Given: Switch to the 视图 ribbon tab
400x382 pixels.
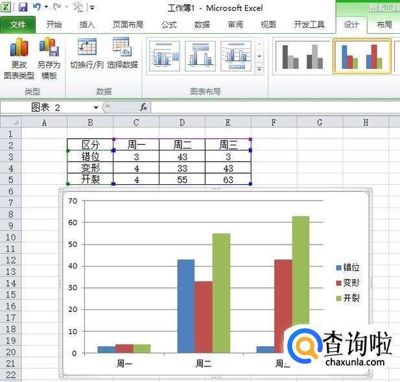Looking at the screenshot, I should pos(268,25).
